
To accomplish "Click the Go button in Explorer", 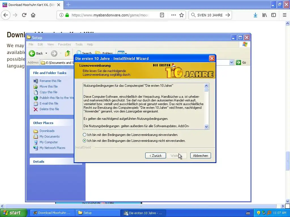I will [x=241, y=62].
